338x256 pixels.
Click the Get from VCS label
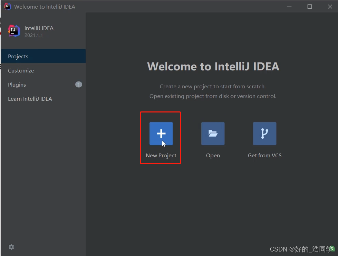(265, 155)
